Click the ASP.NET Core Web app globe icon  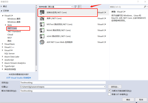pyautogui.click(x=42, y=42)
